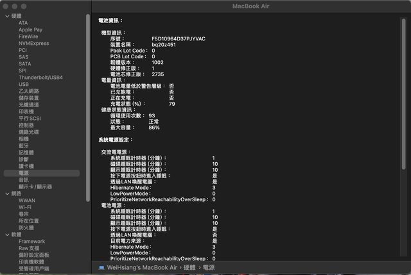Collapse the 網路 (Network) section

[6, 194]
